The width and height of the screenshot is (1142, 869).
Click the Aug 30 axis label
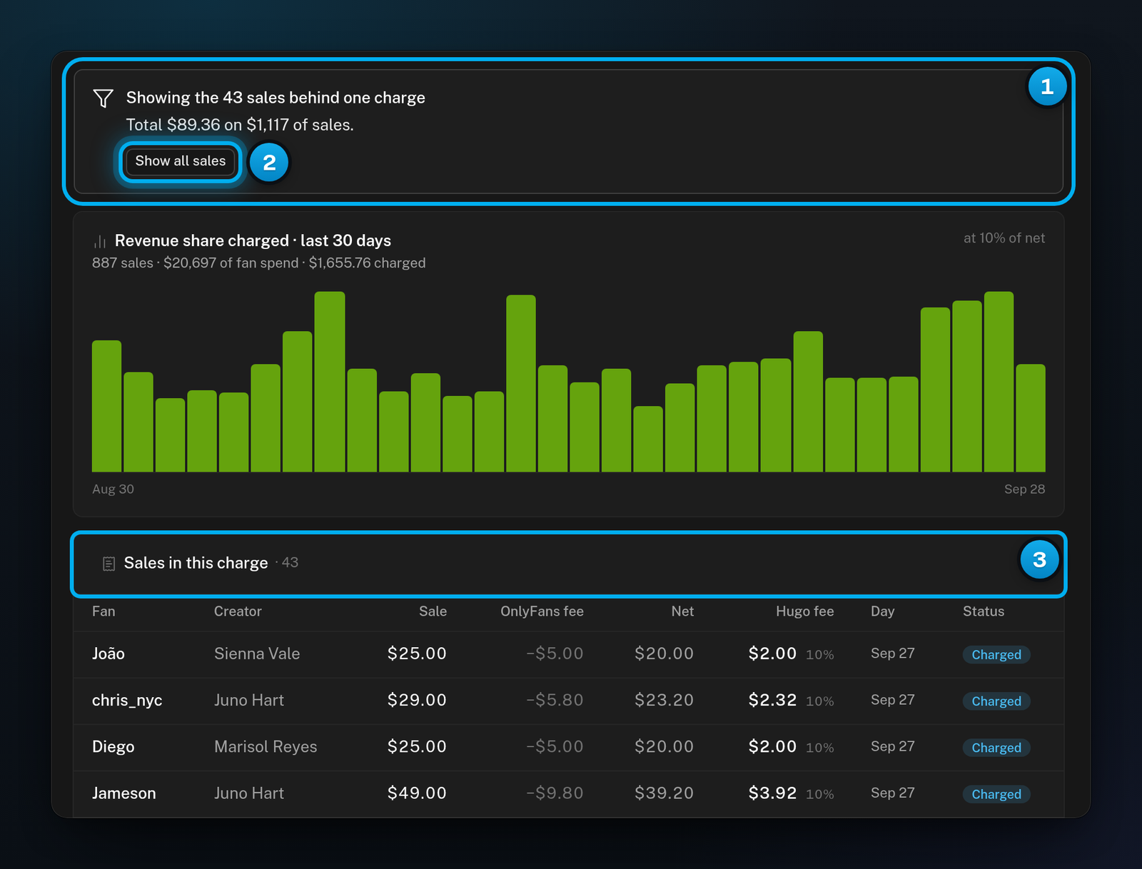[x=113, y=489]
